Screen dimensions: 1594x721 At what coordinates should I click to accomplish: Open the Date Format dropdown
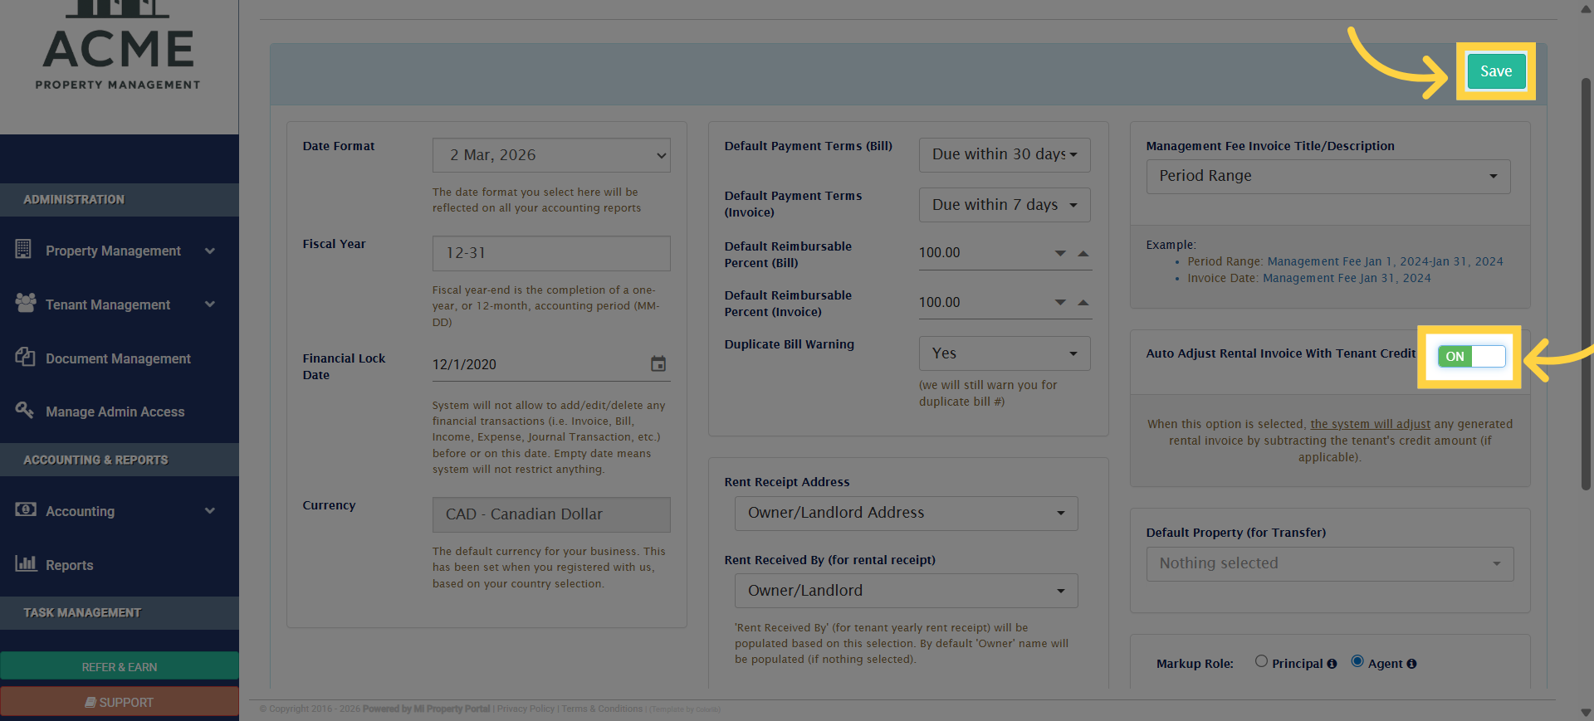551,155
